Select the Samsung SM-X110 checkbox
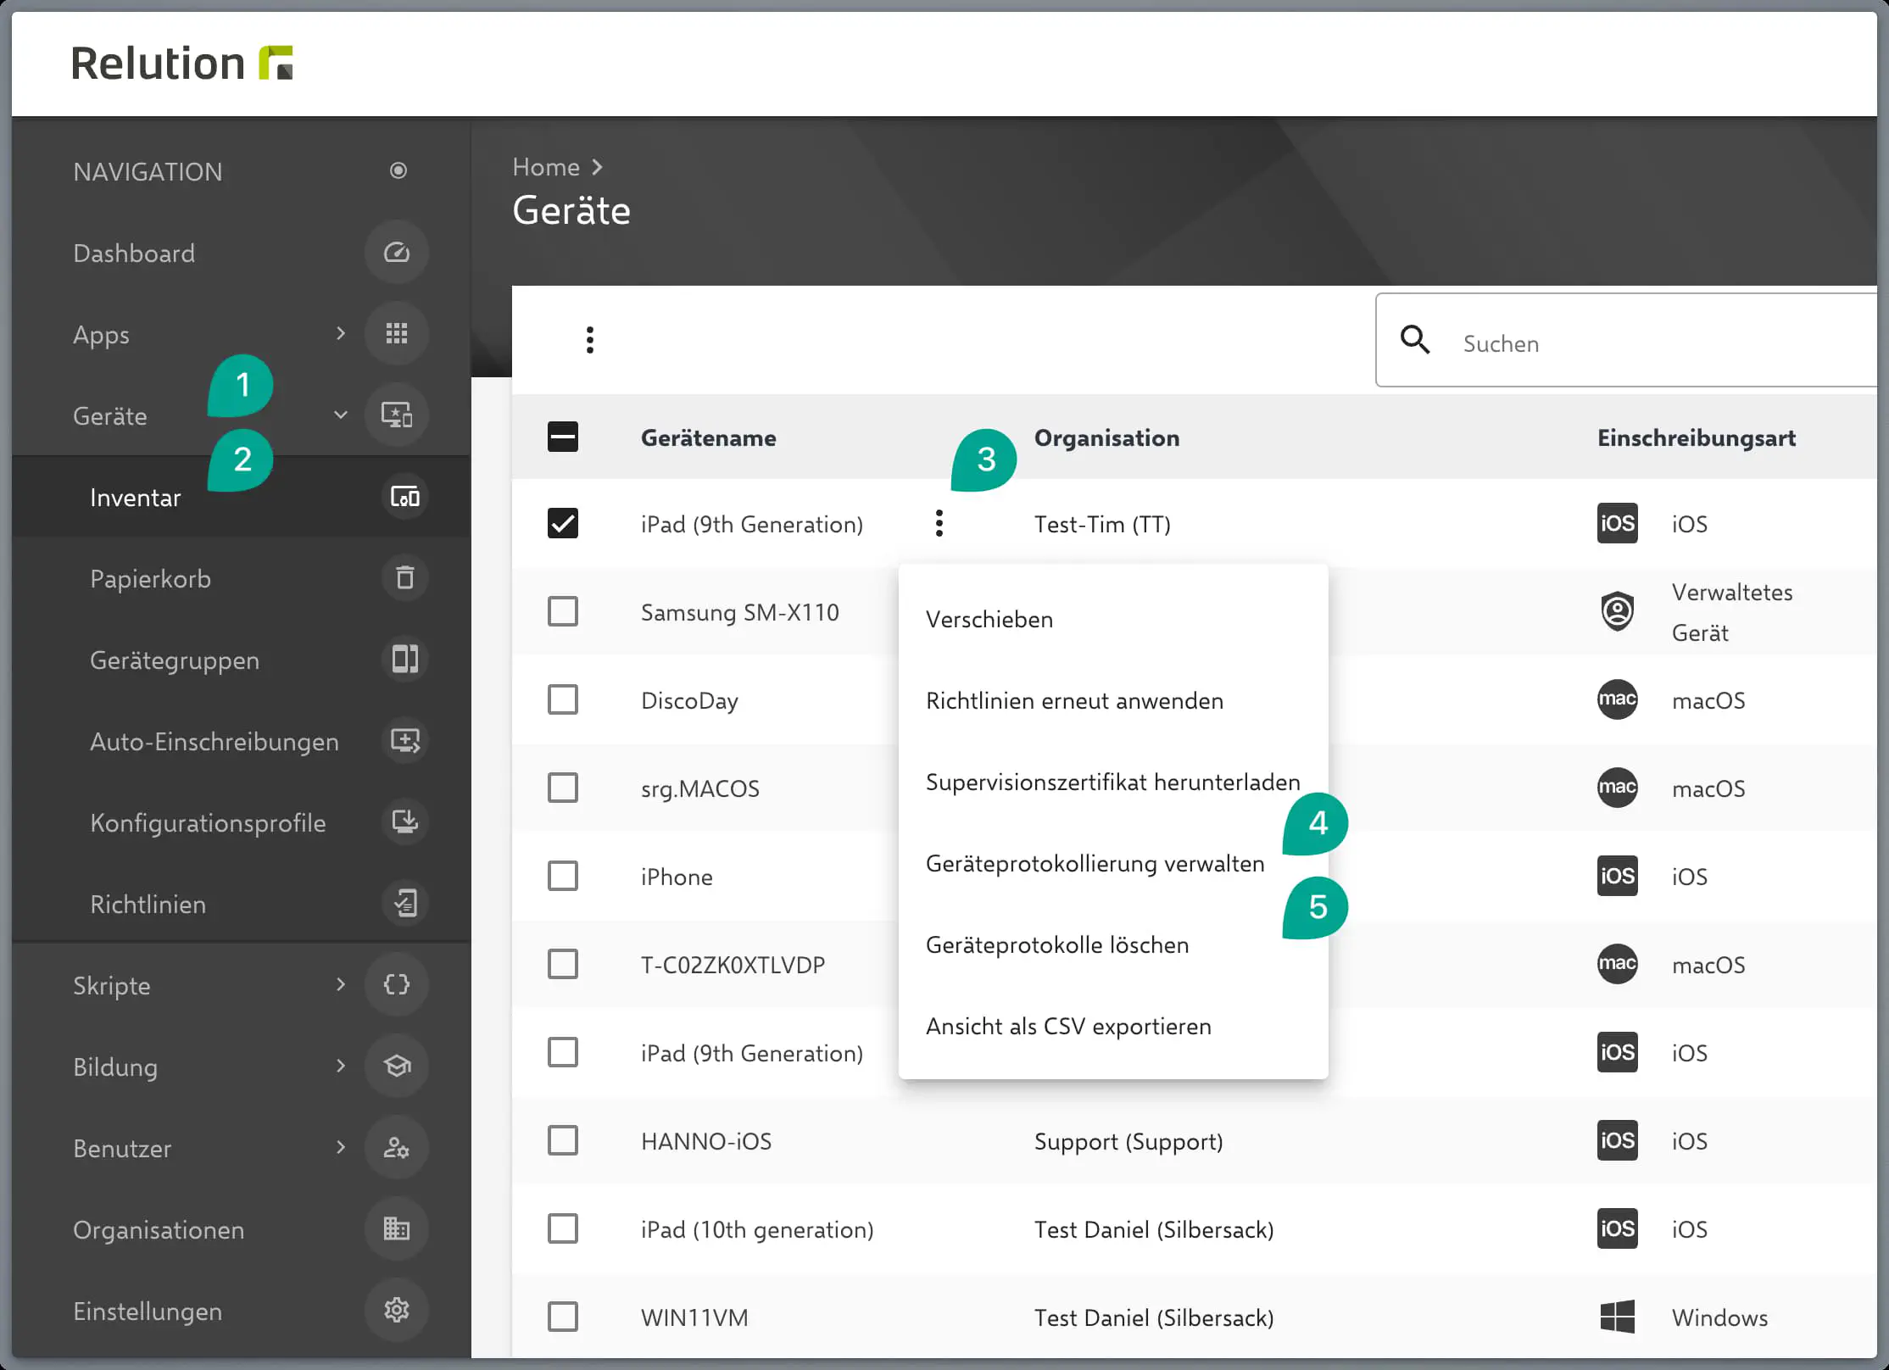Viewport: 1889px width, 1370px height. click(563, 612)
